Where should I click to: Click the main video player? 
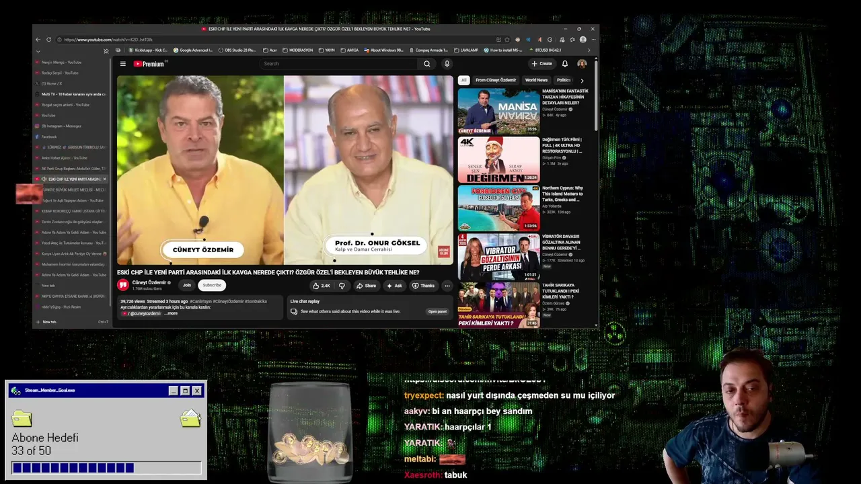coord(285,169)
